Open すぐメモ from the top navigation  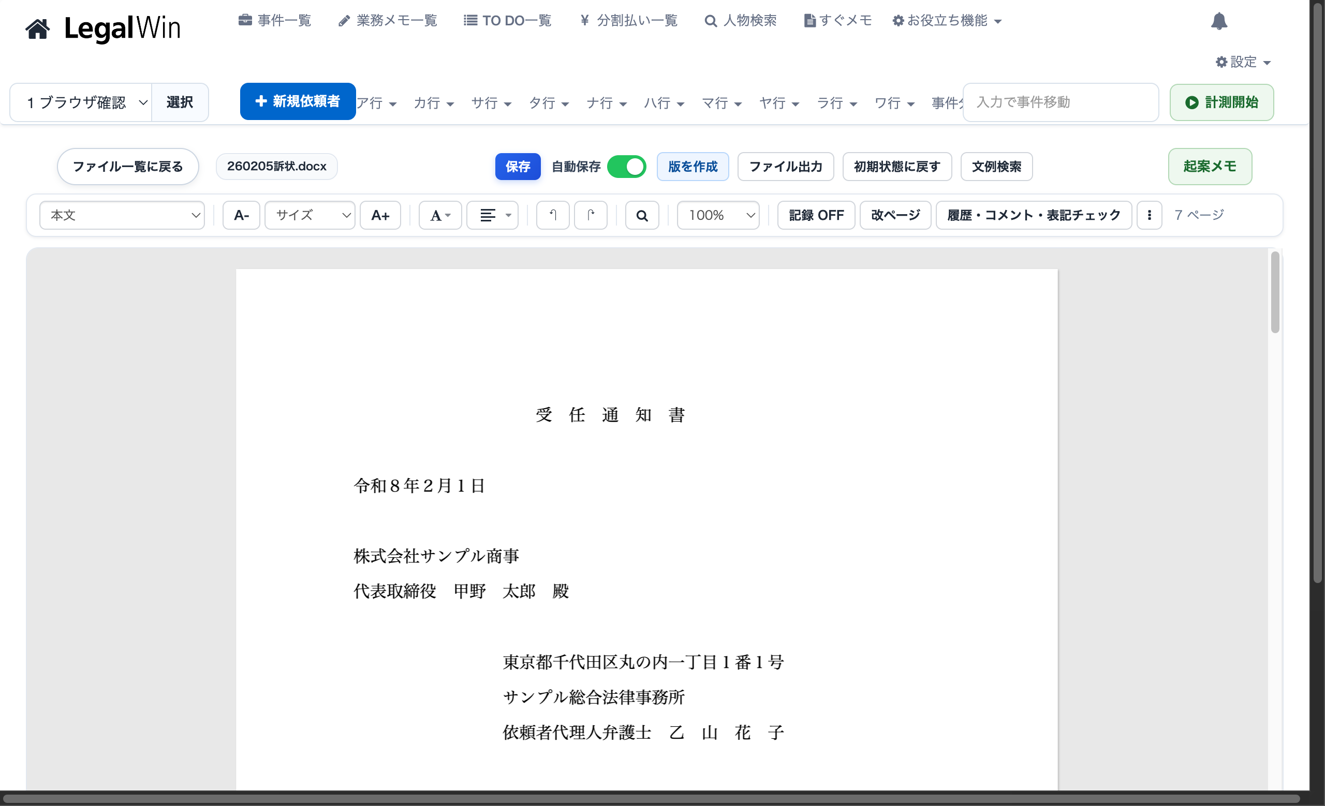[838, 20]
